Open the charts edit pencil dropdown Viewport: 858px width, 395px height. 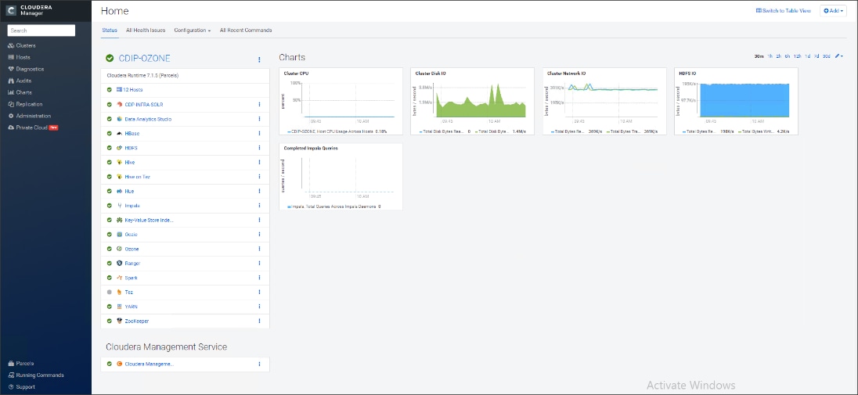point(839,56)
